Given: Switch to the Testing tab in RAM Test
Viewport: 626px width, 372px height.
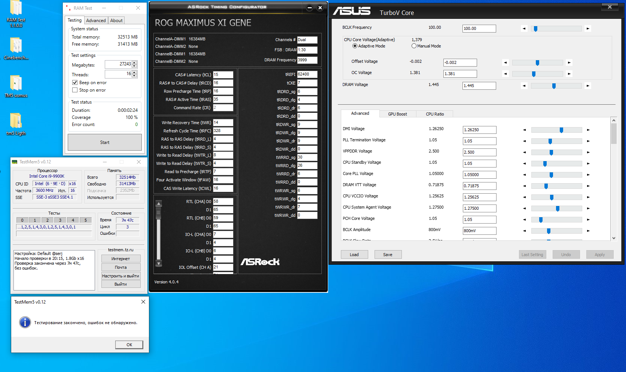Looking at the screenshot, I should coord(74,20).
